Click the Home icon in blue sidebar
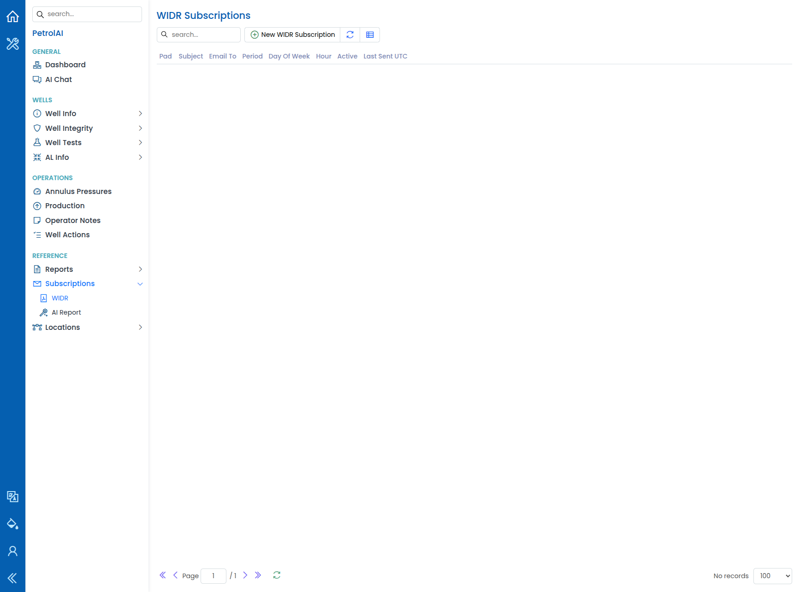Screen dimensions: 800x592 pyautogui.click(x=12, y=17)
